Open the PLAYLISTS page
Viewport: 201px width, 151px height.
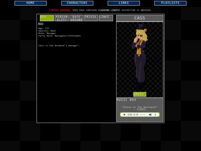[170, 3]
